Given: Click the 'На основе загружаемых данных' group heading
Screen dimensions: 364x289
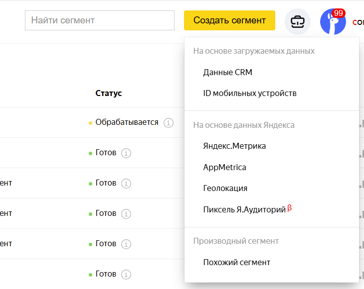Looking at the screenshot, I should tap(254, 51).
